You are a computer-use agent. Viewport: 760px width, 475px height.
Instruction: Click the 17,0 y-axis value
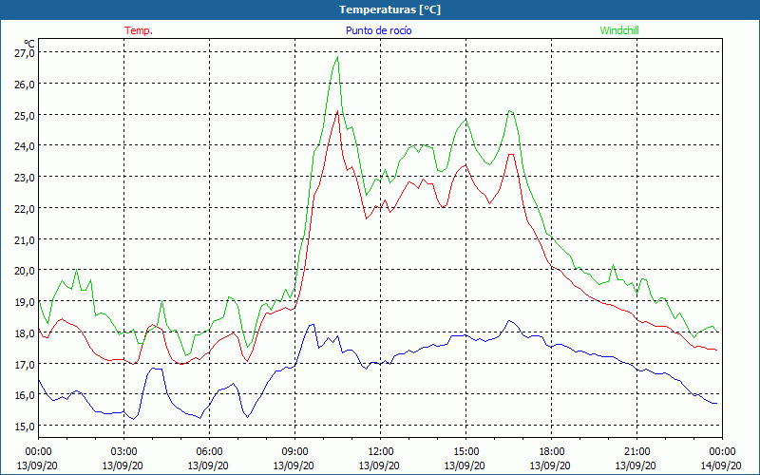(x=25, y=364)
